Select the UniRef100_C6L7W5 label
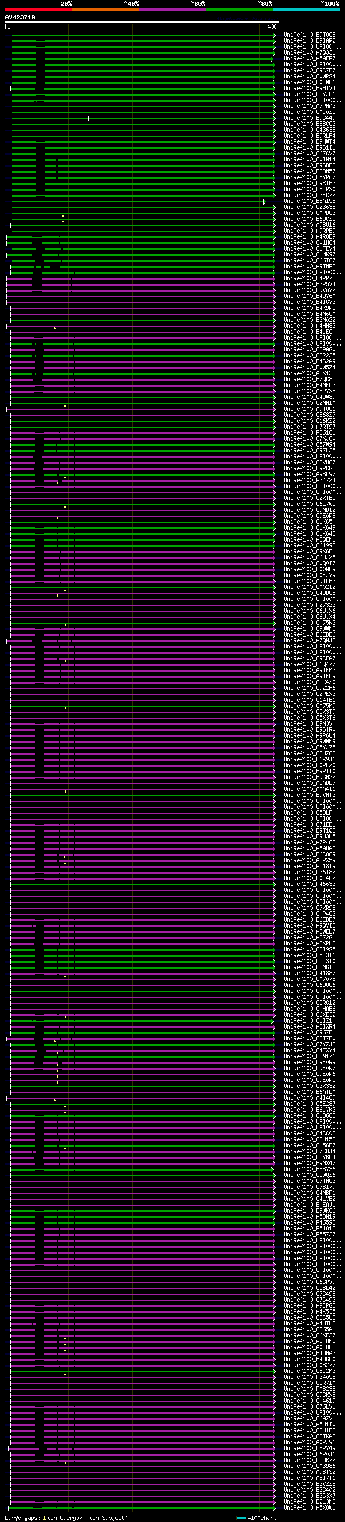 click(x=309, y=504)
